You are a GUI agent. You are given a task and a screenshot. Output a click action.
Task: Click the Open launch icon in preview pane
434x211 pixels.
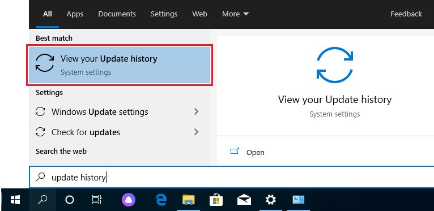(x=235, y=152)
